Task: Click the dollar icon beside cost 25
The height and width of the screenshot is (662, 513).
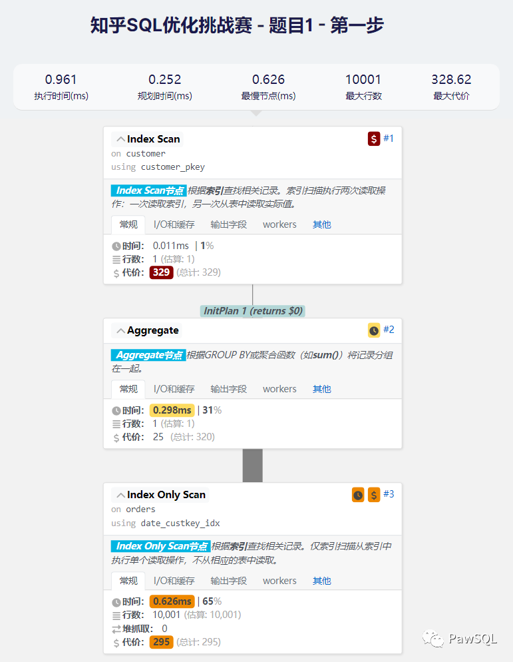Action: pyautogui.click(x=116, y=438)
